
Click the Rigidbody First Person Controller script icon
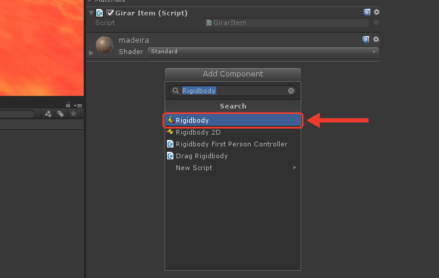(x=170, y=144)
